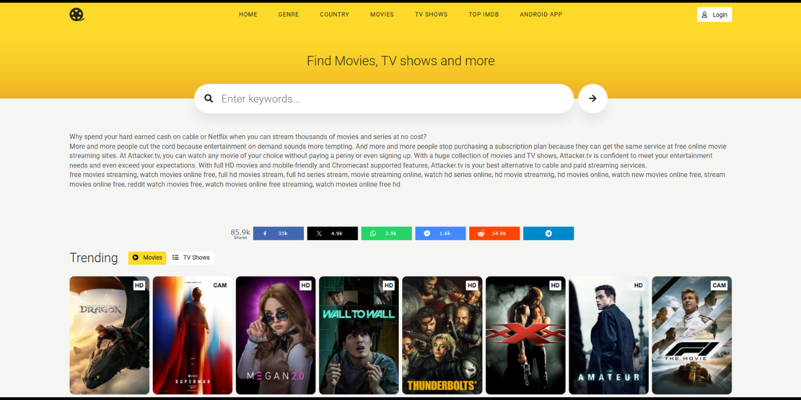This screenshot has height=400, width=801.
Task: Click the 85.9k Shares count
Action: (x=240, y=233)
